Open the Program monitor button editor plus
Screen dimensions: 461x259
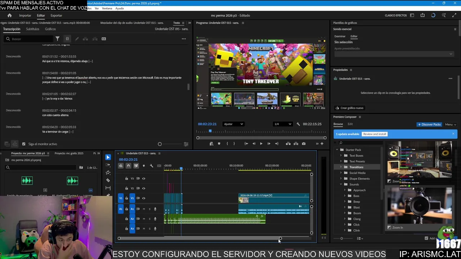coord(322,144)
